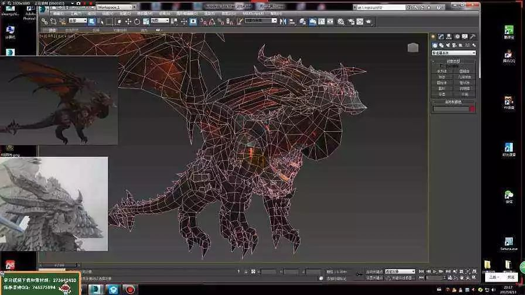Activate the Select and Move tool
Image resolution: width=525 pixels, height=295 pixels.
(x=128, y=22)
